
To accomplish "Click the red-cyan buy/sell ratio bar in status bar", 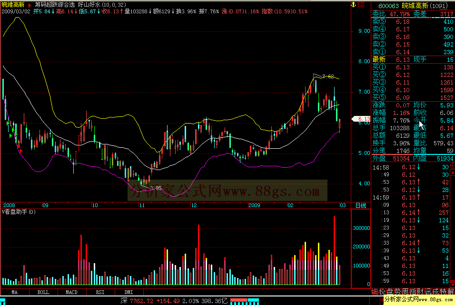I will [x=245, y=301].
